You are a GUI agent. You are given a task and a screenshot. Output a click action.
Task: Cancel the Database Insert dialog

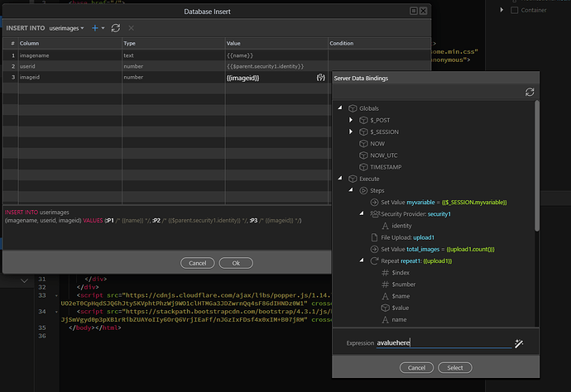point(198,263)
